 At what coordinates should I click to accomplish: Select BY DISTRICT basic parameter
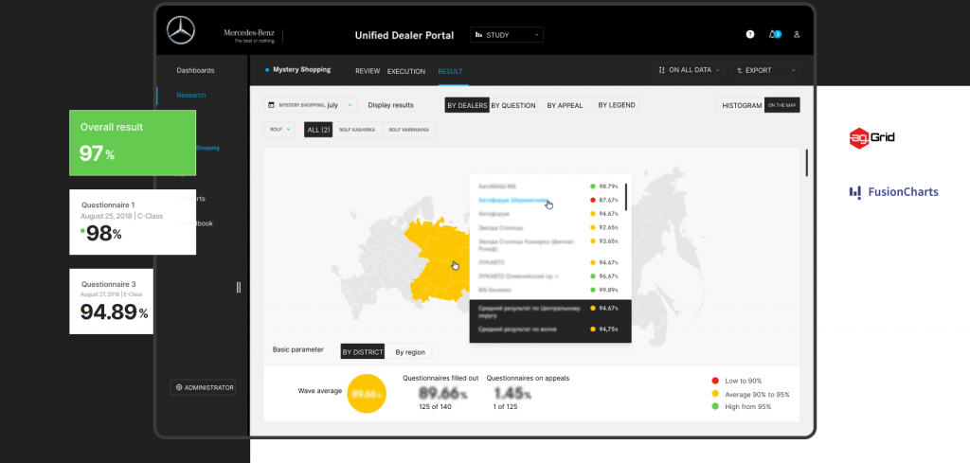[x=363, y=351]
